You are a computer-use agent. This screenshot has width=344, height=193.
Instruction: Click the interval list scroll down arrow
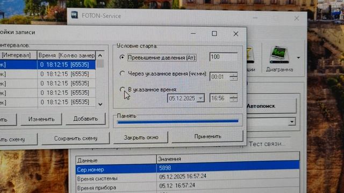tap(101, 105)
